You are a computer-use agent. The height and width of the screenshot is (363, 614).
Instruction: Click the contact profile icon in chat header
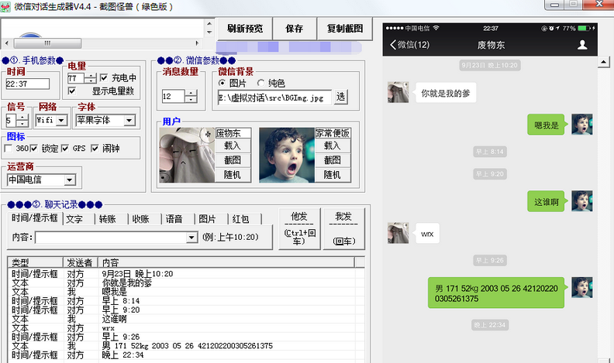pyautogui.click(x=582, y=45)
